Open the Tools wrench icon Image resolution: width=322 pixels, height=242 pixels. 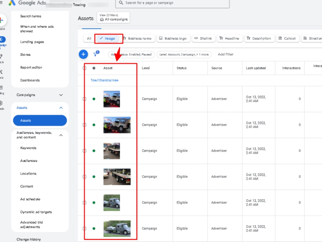[x=1, y=72]
